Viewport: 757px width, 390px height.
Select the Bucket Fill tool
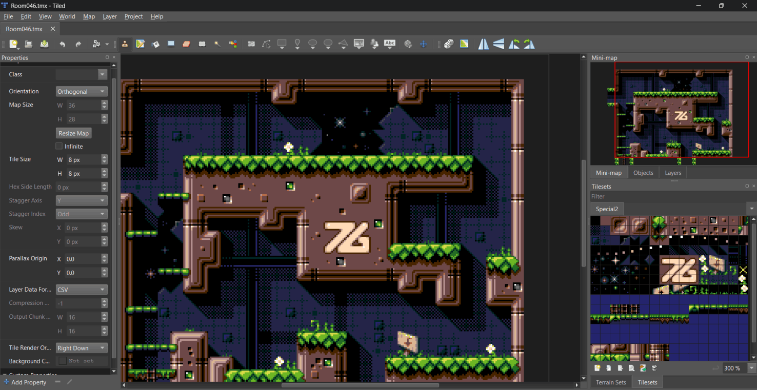[155, 44]
